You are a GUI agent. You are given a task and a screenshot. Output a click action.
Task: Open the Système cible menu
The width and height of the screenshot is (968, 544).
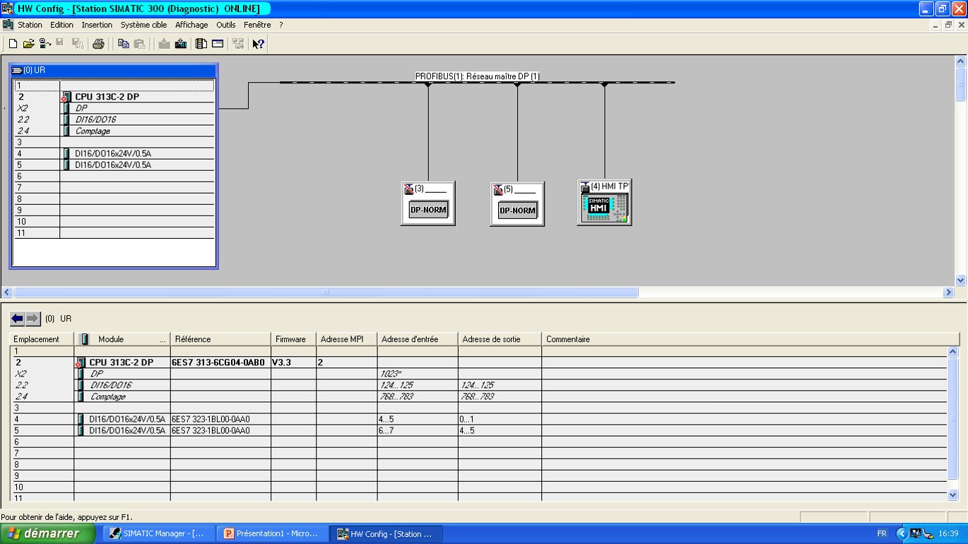coord(143,25)
